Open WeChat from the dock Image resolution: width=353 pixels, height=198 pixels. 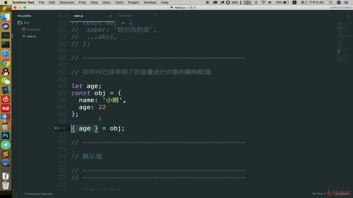6,81
